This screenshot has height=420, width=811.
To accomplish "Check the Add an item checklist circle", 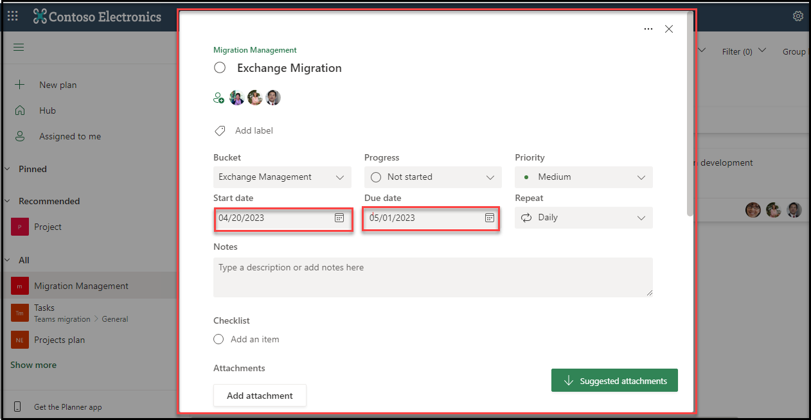I will click(218, 339).
